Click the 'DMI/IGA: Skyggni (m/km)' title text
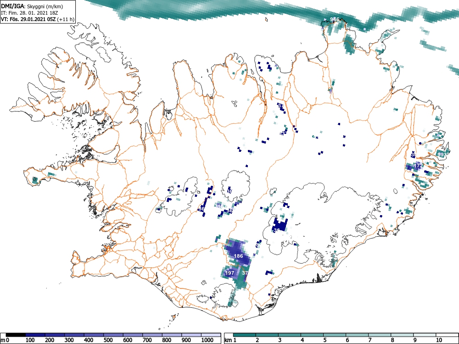This screenshot has height=344, width=459. coord(32,6)
